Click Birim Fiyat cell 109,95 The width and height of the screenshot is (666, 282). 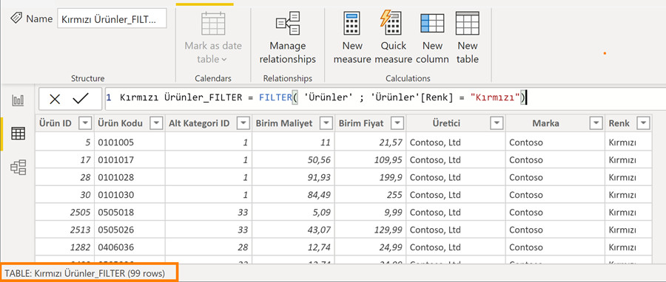coord(371,160)
